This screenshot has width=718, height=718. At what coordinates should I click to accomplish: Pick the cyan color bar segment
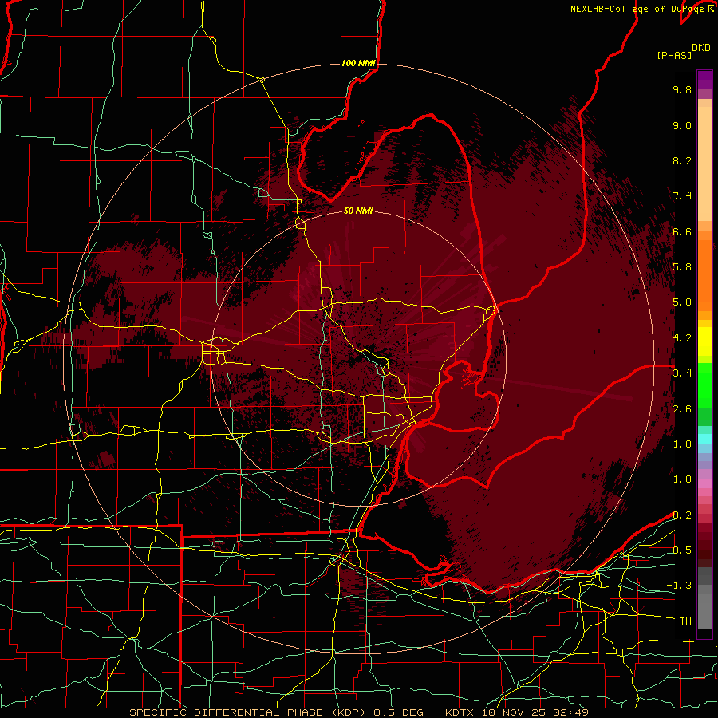704,439
